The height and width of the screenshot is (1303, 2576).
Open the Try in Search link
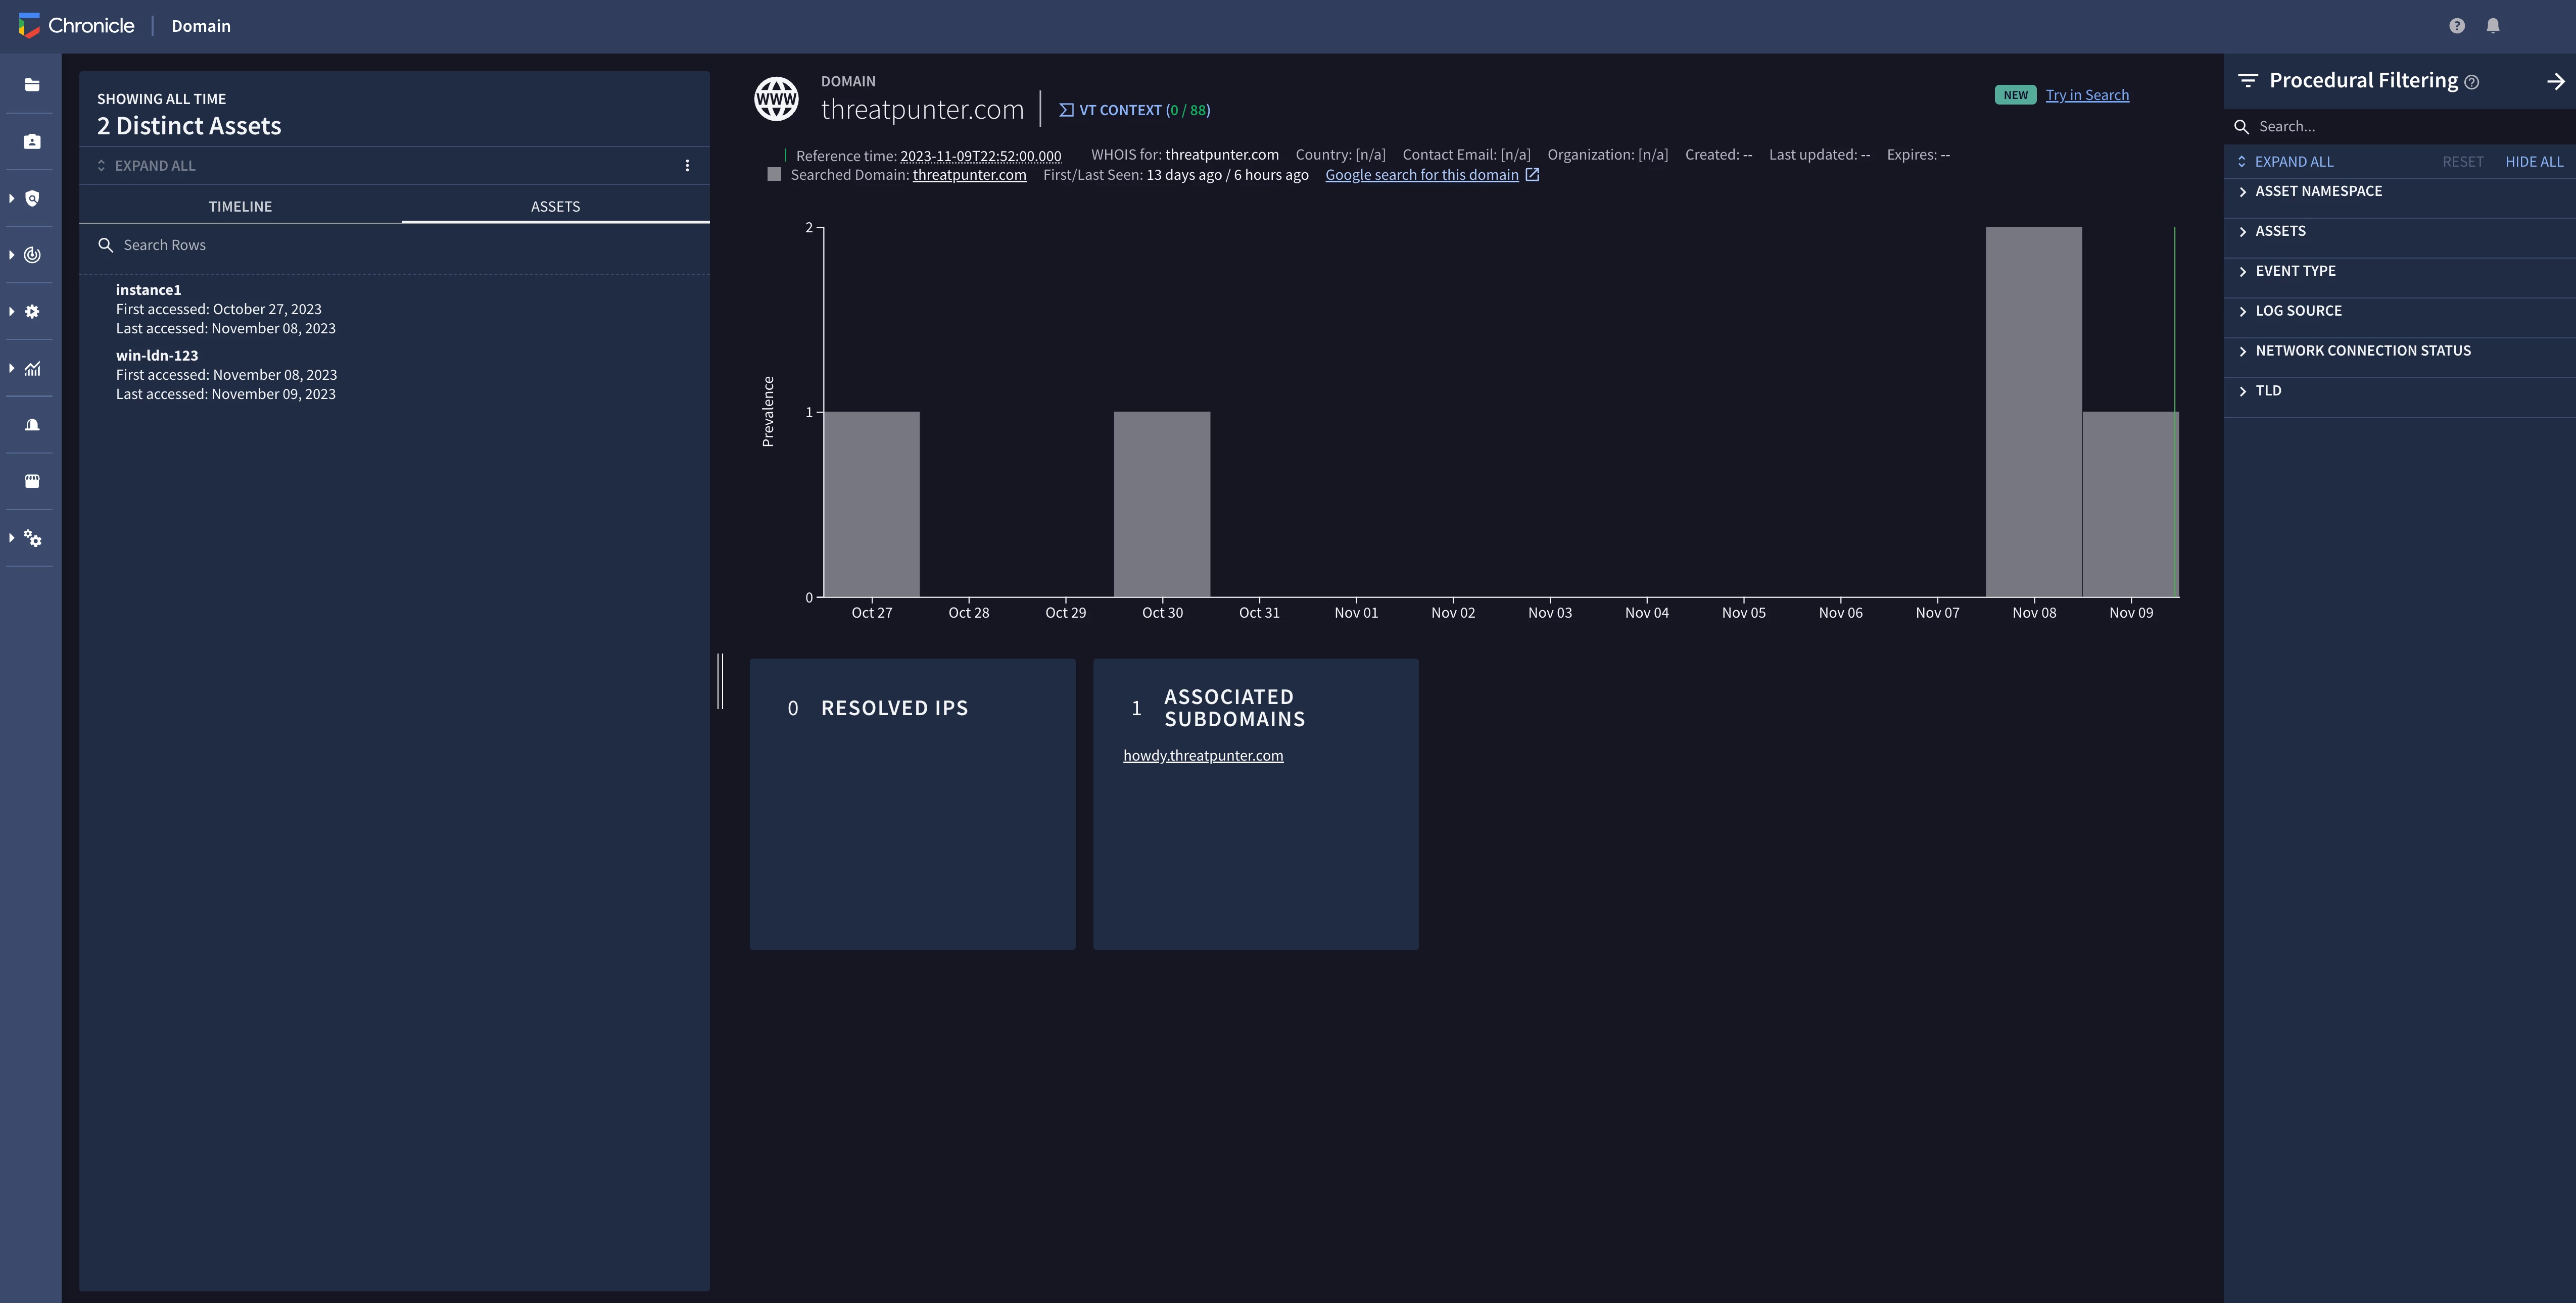click(2087, 95)
